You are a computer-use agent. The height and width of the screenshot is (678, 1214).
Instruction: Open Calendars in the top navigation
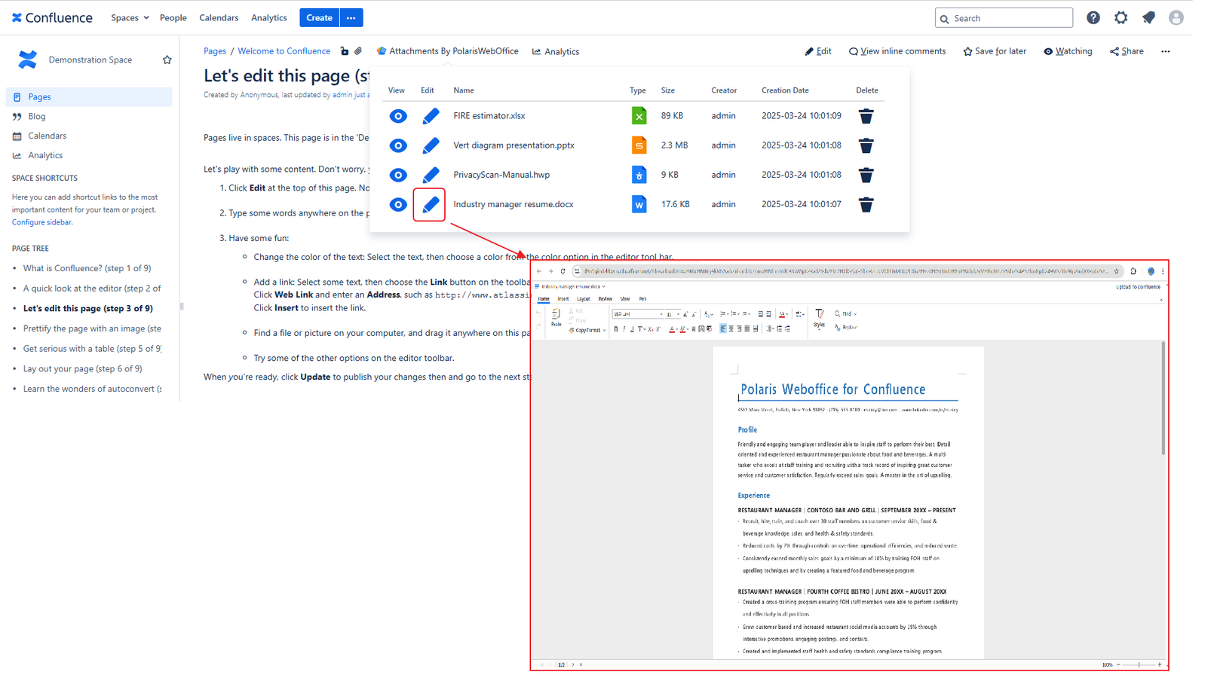tap(219, 17)
